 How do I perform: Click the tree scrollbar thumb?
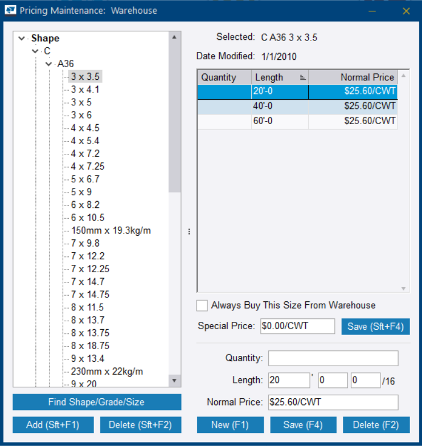[x=174, y=117]
